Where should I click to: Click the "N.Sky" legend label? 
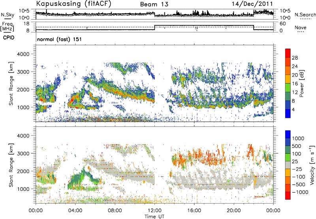point(8,15)
